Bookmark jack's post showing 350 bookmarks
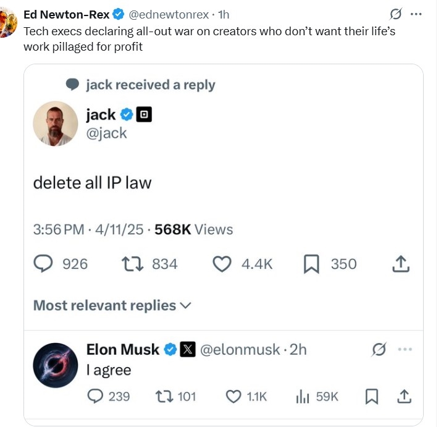The image size is (441, 427). pyautogui.click(x=312, y=264)
